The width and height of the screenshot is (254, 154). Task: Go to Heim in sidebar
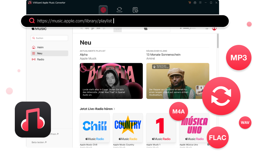pos(49,47)
